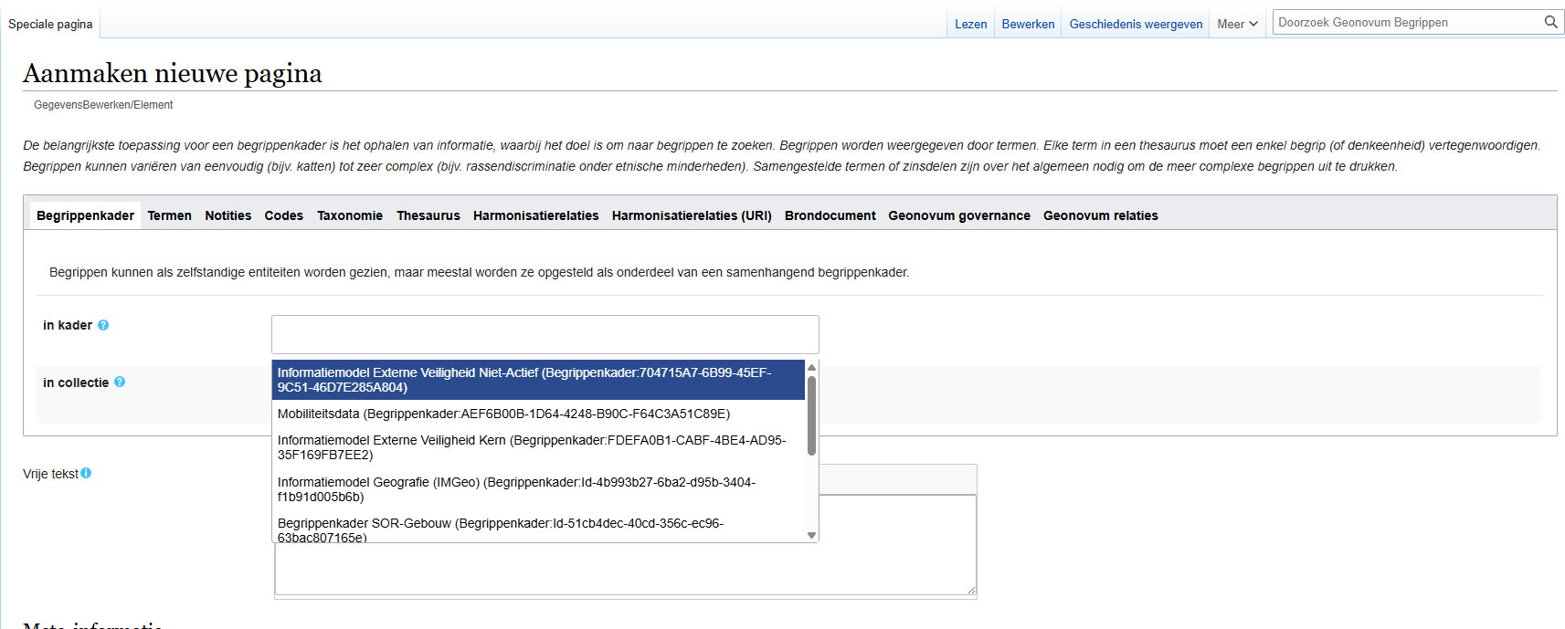Pick Informatiemodel Geografie (IMGeo) option

click(x=516, y=489)
